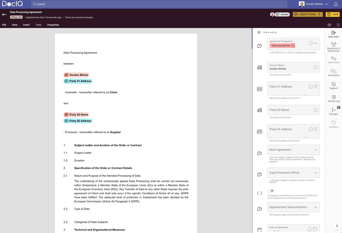
Task: Open the Data entry sidebar panel
Action: click(333, 34)
